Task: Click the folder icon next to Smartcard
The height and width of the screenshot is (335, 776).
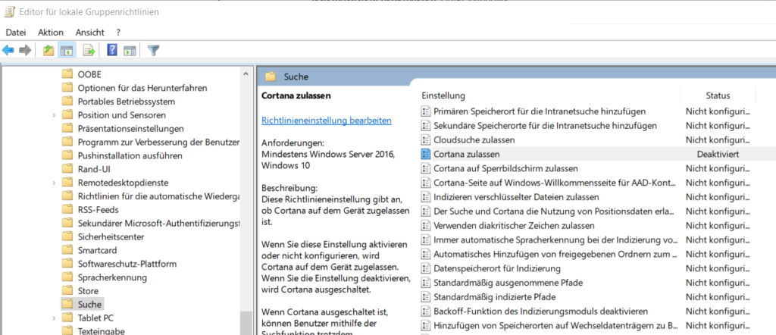Action: pyautogui.click(x=67, y=250)
